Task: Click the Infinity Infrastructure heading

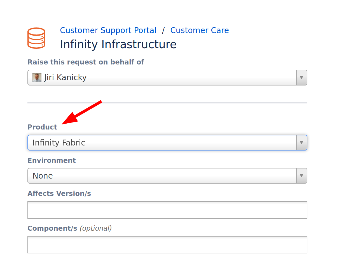Action: tap(118, 44)
